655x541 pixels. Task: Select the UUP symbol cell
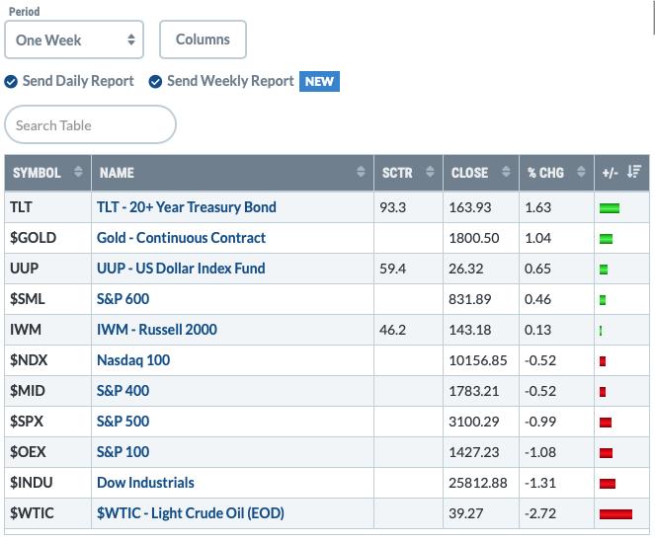[47, 268]
